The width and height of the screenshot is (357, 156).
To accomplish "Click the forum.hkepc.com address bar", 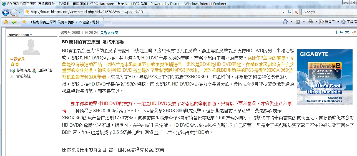I will [154, 12].
